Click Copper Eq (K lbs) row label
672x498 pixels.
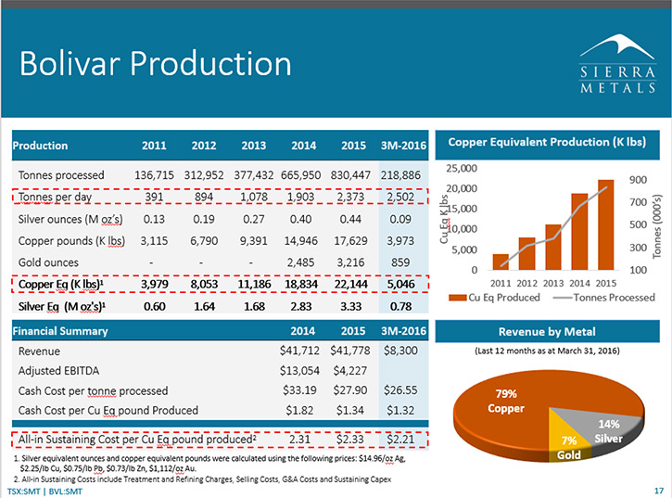pyautogui.click(x=61, y=285)
